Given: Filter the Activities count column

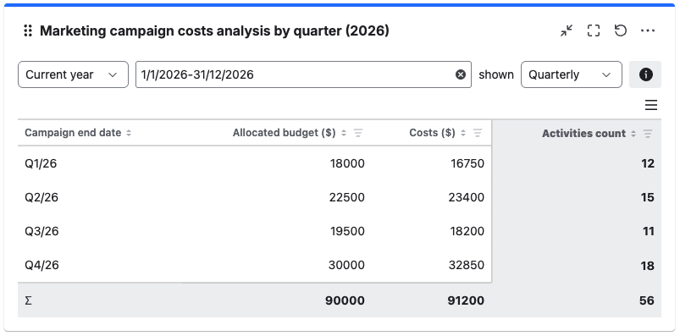Looking at the screenshot, I should coord(648,134).
